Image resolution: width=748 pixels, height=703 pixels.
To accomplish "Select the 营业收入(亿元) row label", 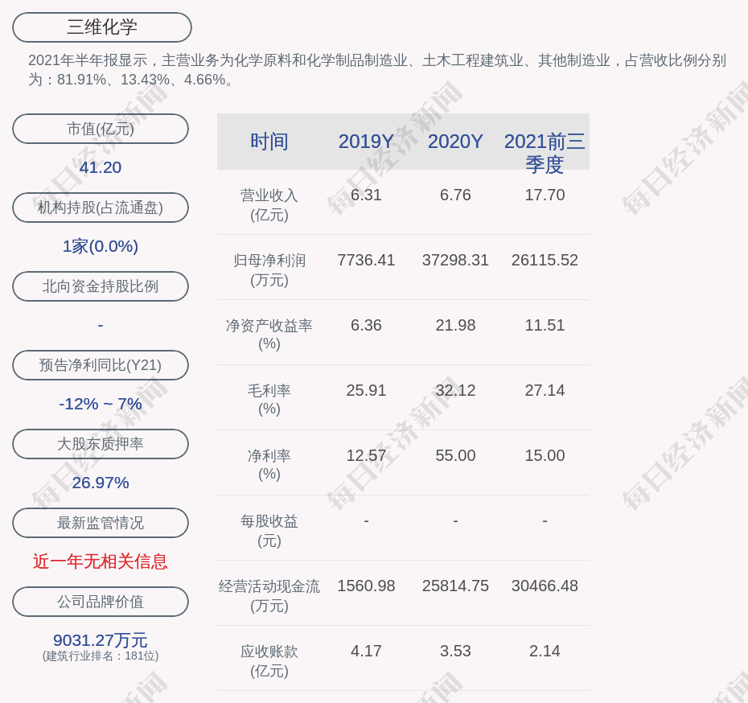I will (269, 205).
